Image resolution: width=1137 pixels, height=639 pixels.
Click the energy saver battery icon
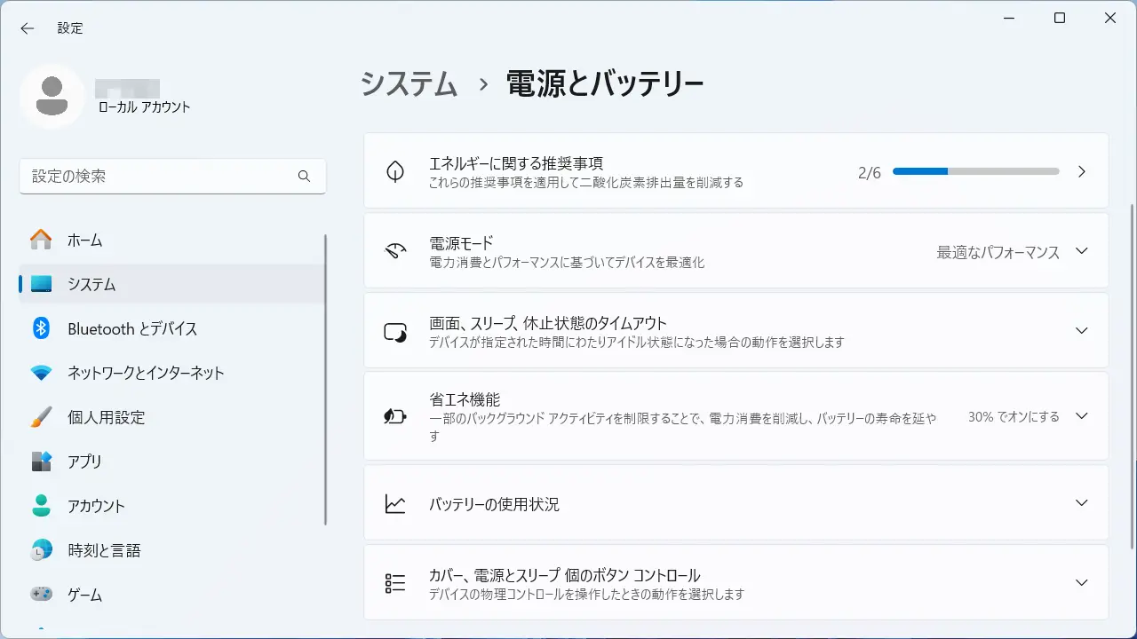[395, 416]
